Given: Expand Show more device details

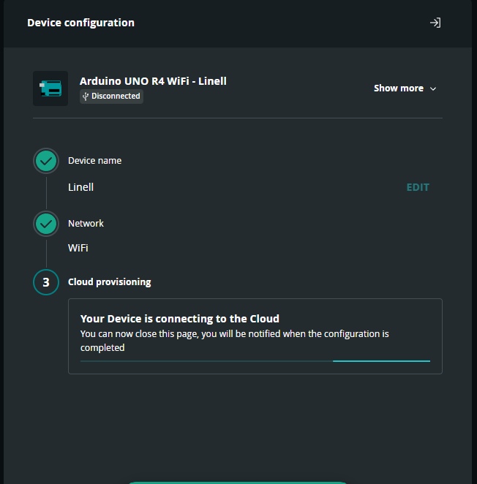Looking at the screenshot, I should [405, 88].
